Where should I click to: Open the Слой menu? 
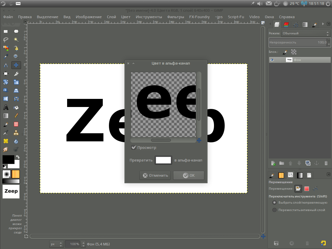[112, 17]
